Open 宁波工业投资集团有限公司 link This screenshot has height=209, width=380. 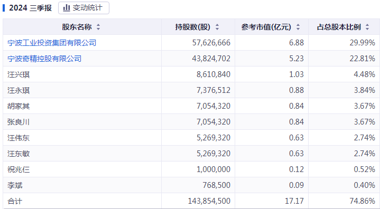click(52, 43)
